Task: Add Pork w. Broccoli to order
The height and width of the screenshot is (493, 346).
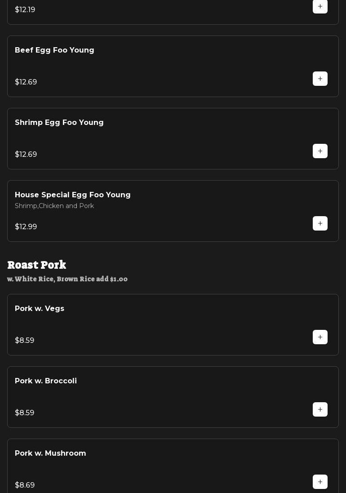Action: 320,409
